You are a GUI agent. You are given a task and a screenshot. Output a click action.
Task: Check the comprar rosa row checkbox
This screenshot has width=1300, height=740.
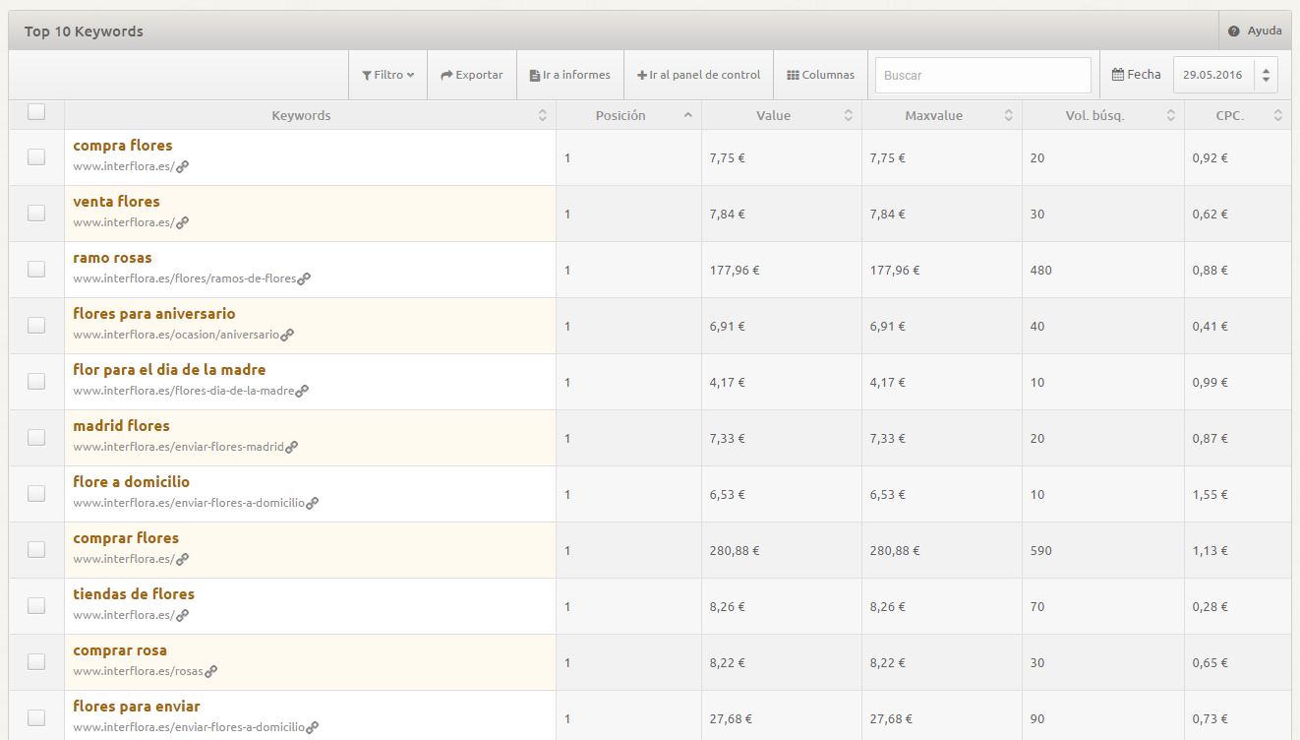[x=36, y=661]
